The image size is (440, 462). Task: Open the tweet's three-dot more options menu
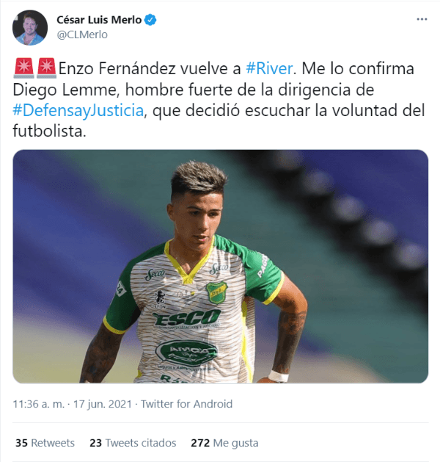[x=422, y=19]
